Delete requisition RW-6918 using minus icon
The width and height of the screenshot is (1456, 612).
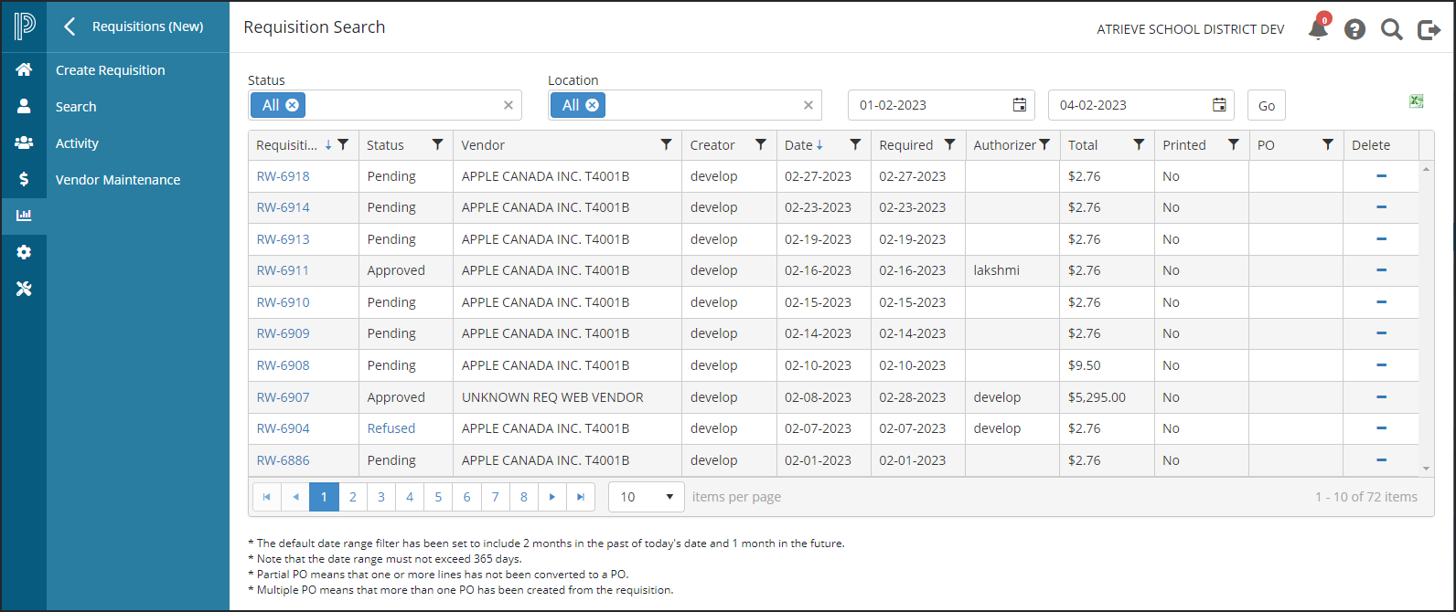(1381, 175)
